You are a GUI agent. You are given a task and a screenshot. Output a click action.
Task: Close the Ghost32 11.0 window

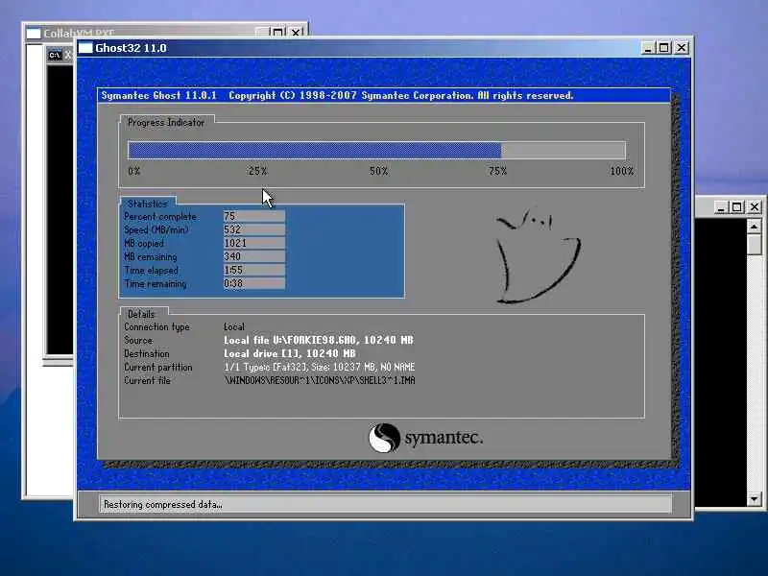[682, 48]
